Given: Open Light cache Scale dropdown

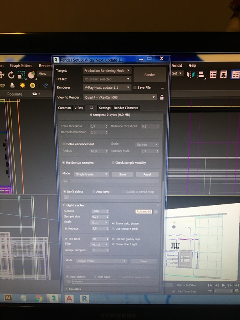Looking at the screenshot, I should [100, 222].
